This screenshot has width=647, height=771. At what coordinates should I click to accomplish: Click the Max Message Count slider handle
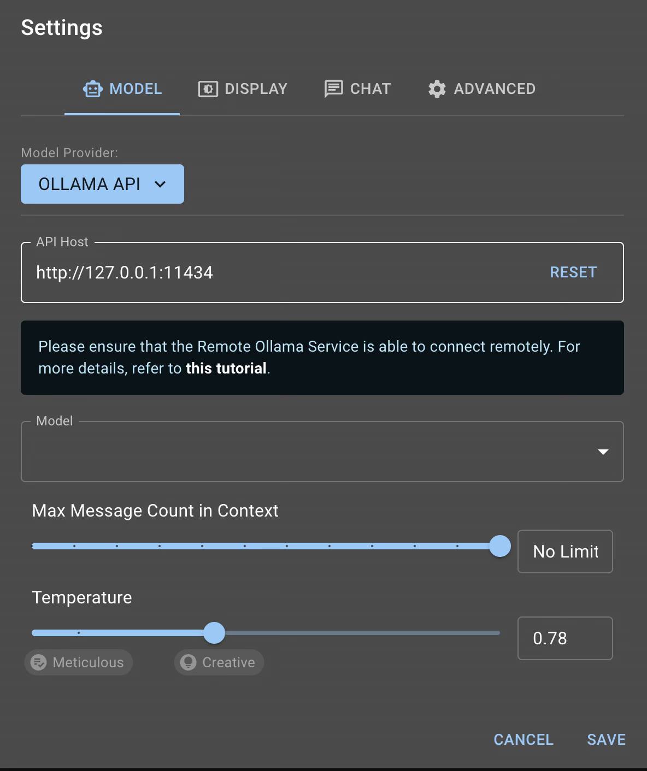[499, 546]
